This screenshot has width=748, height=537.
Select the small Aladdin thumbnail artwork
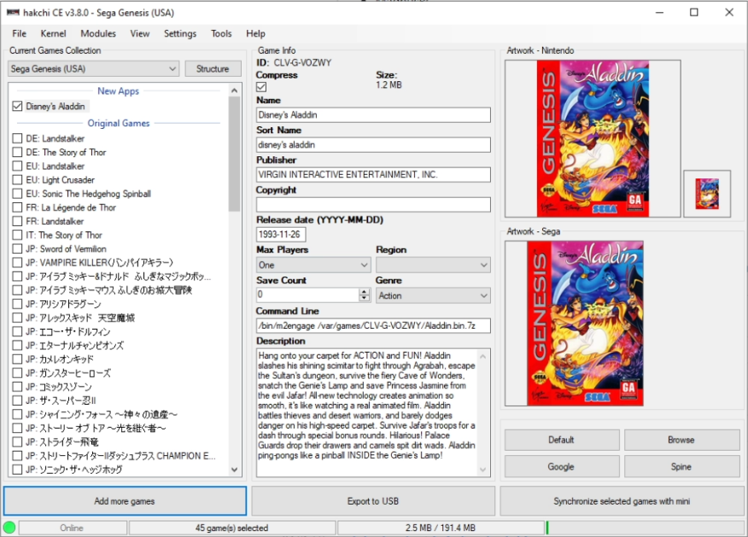[707, 194]
